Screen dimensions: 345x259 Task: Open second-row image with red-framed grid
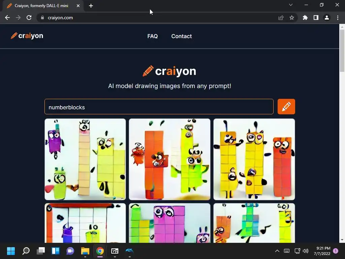(85, 223)
